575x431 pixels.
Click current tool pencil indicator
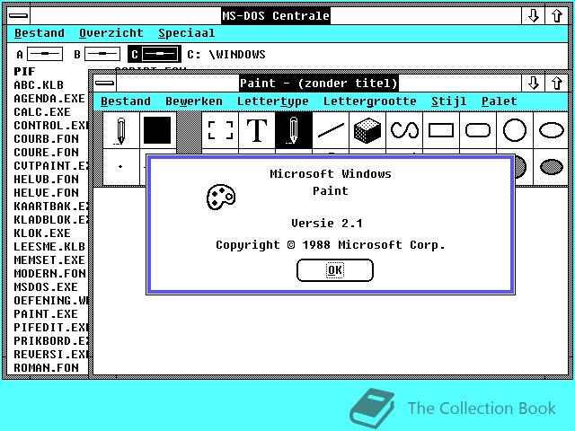click(121, 130)
